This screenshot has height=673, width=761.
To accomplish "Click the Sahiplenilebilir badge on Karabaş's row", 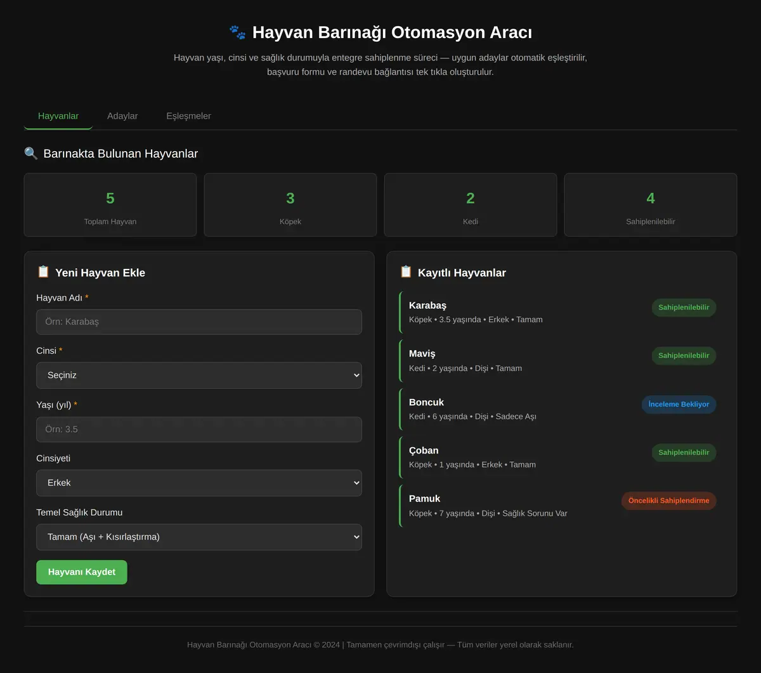I will 684,308.
